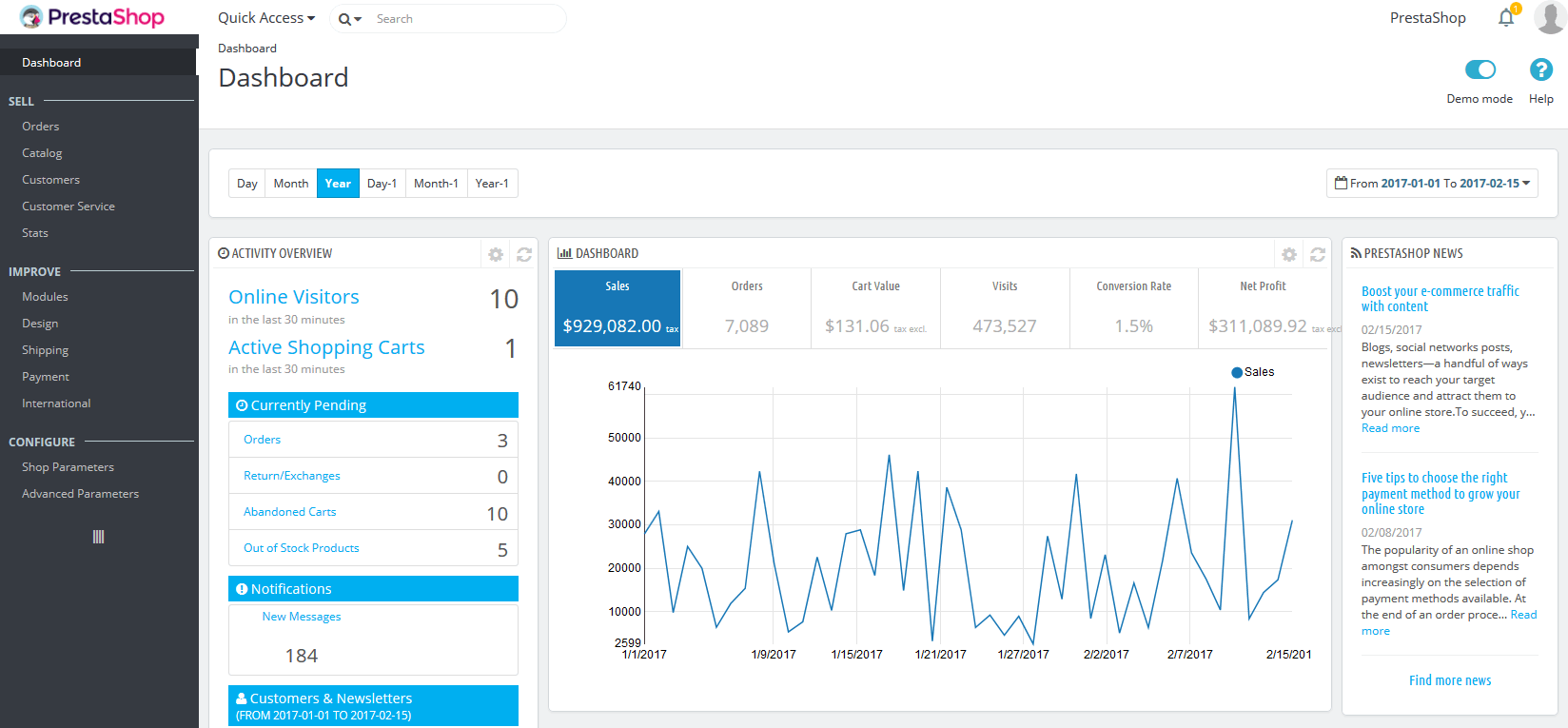Click the PrestaShop shop name link
1568x728 pixels.
1427,18
